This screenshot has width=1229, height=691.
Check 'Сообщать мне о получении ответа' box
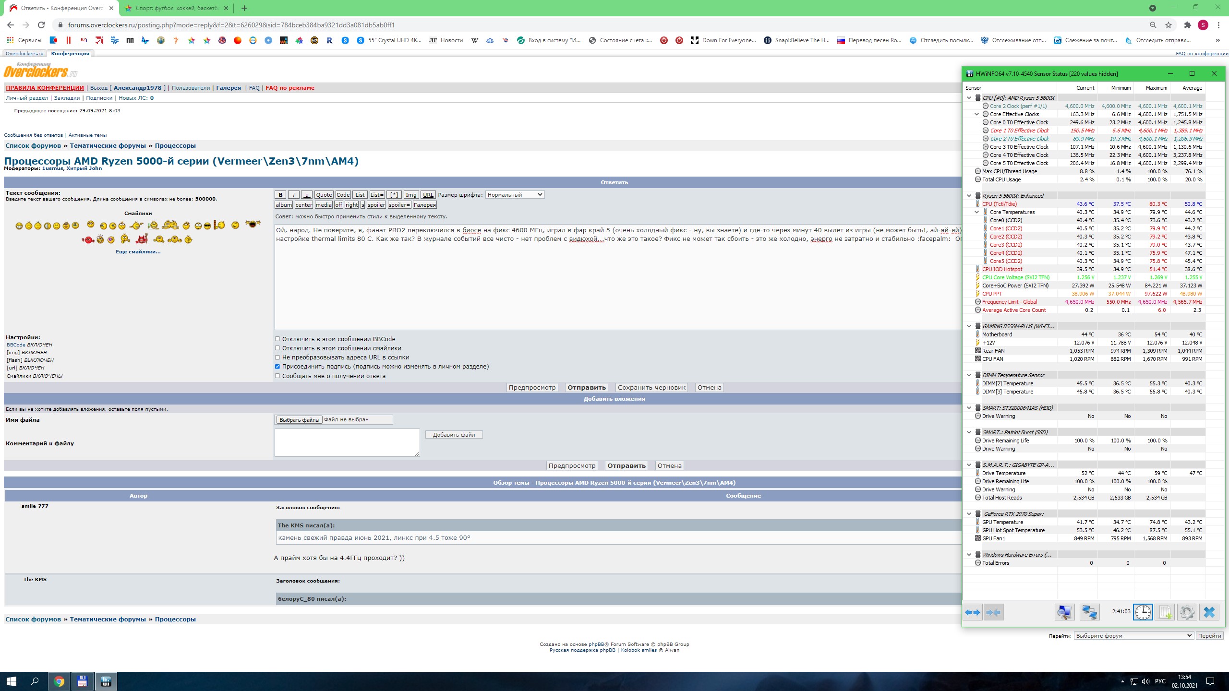[277, 376]
